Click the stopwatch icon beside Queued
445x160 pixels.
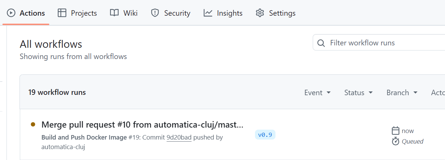(395, 141)
